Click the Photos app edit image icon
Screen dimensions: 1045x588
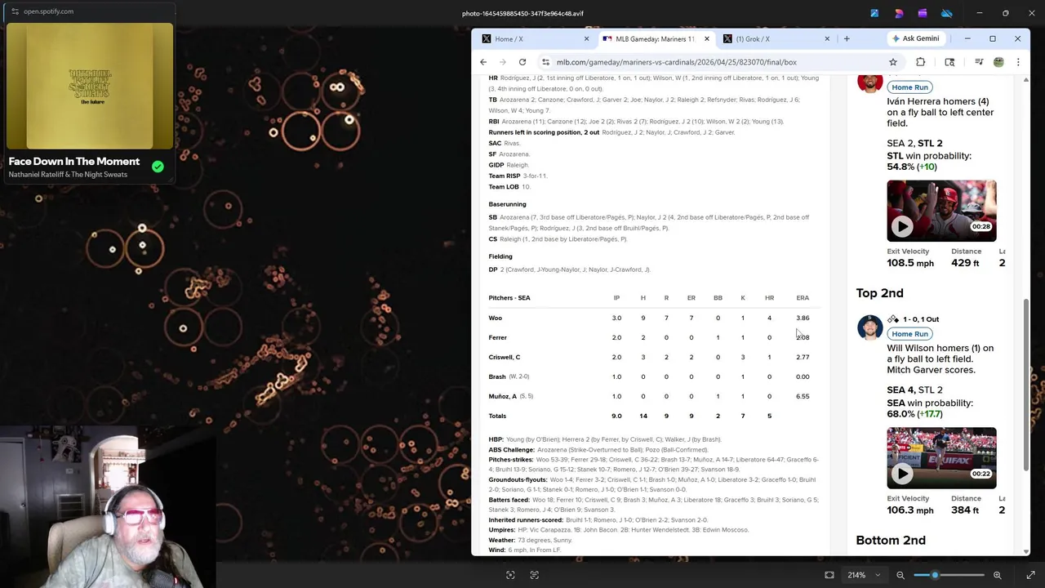tap(874, 13)
